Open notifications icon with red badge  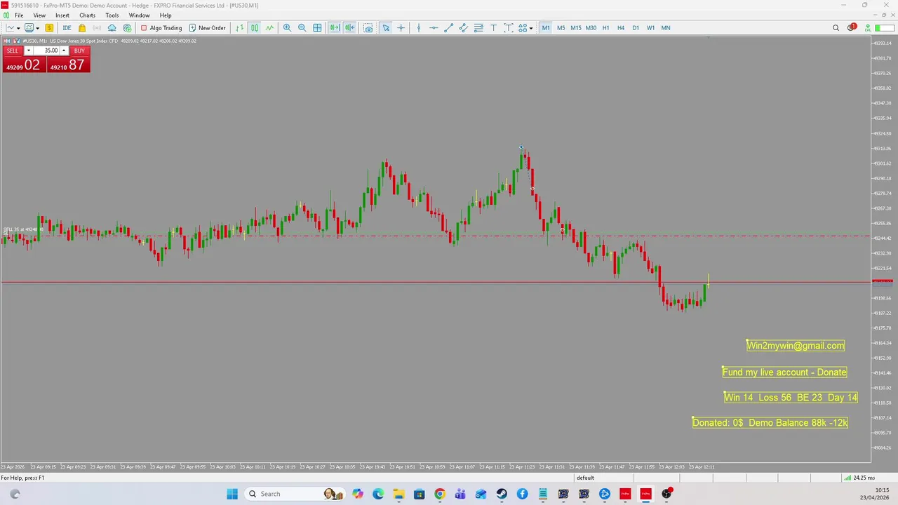(852, 28)
